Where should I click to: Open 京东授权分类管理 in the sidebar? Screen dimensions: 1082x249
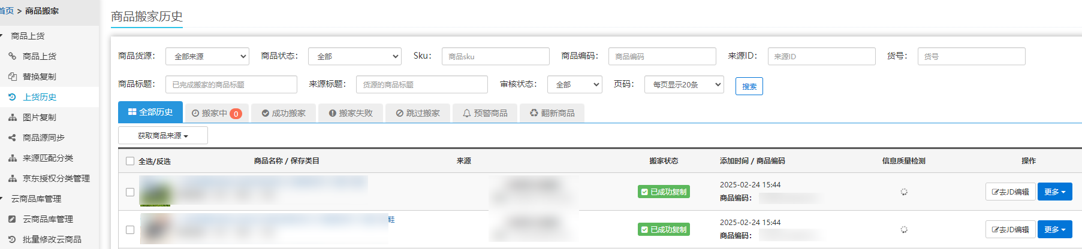pyautogui.click(x=56, y=178)
